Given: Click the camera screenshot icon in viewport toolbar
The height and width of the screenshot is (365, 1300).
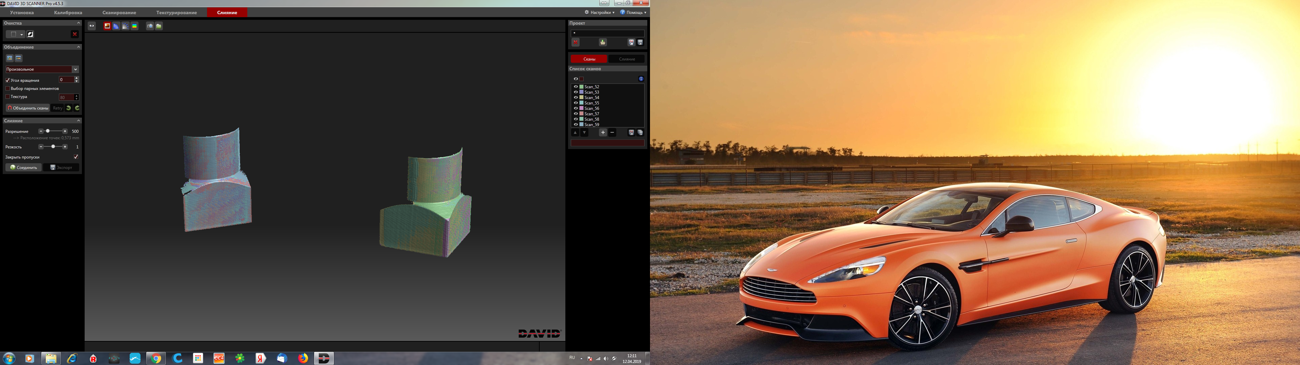Looking at the screenshot, I should (x=150, y=26).
